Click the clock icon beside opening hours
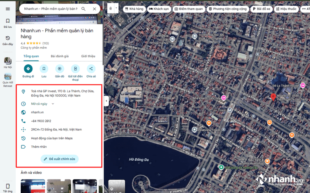 point(24,104)
